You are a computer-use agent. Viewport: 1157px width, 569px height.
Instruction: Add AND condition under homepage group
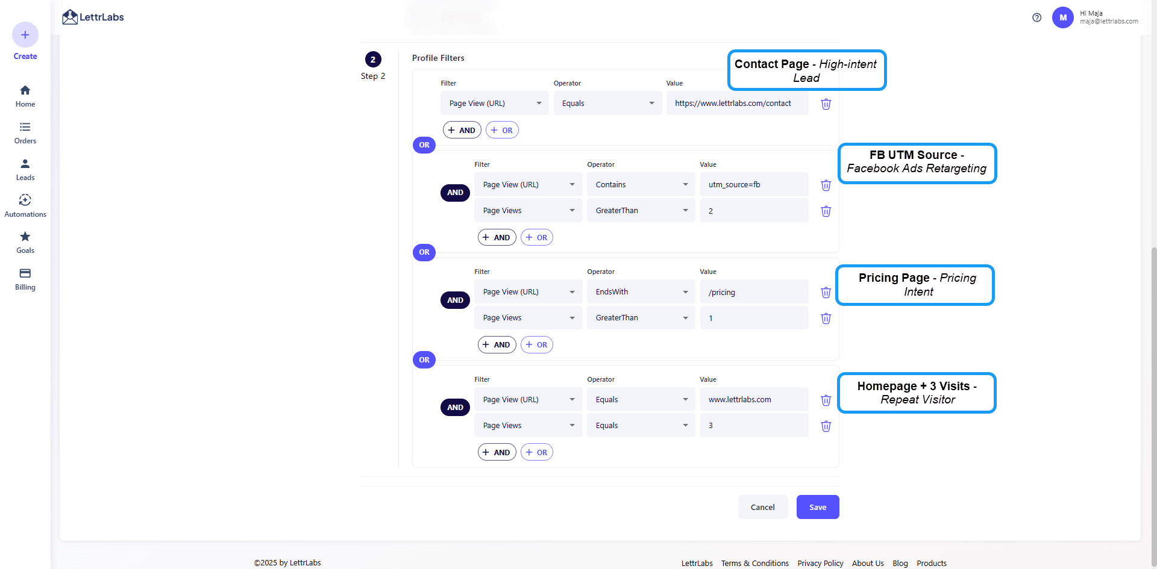coord(497,452)
